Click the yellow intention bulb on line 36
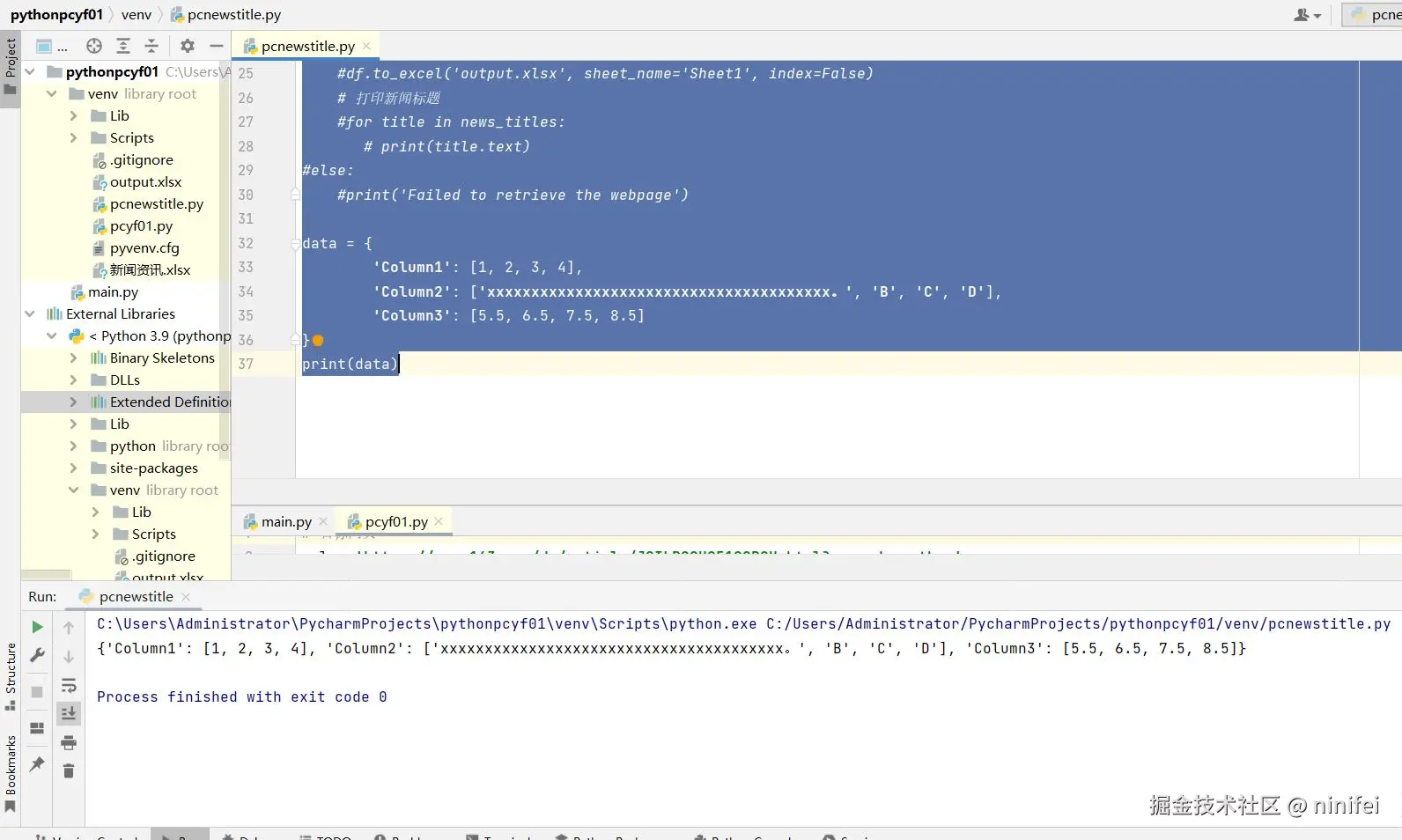1402x840 pixels. tap(318, 341)
